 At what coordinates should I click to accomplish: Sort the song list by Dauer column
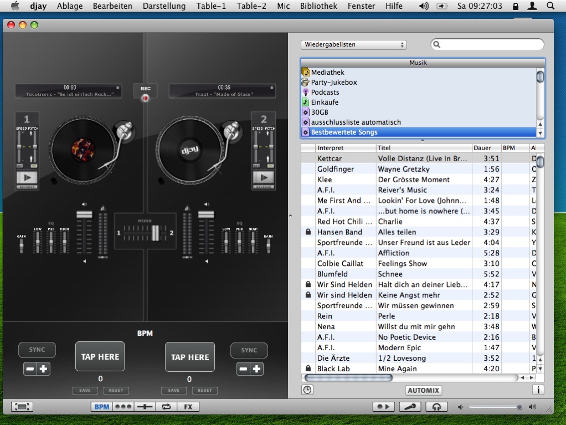tap(487, 148)
